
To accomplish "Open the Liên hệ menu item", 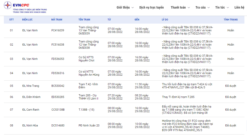I will tap(239, 8).
